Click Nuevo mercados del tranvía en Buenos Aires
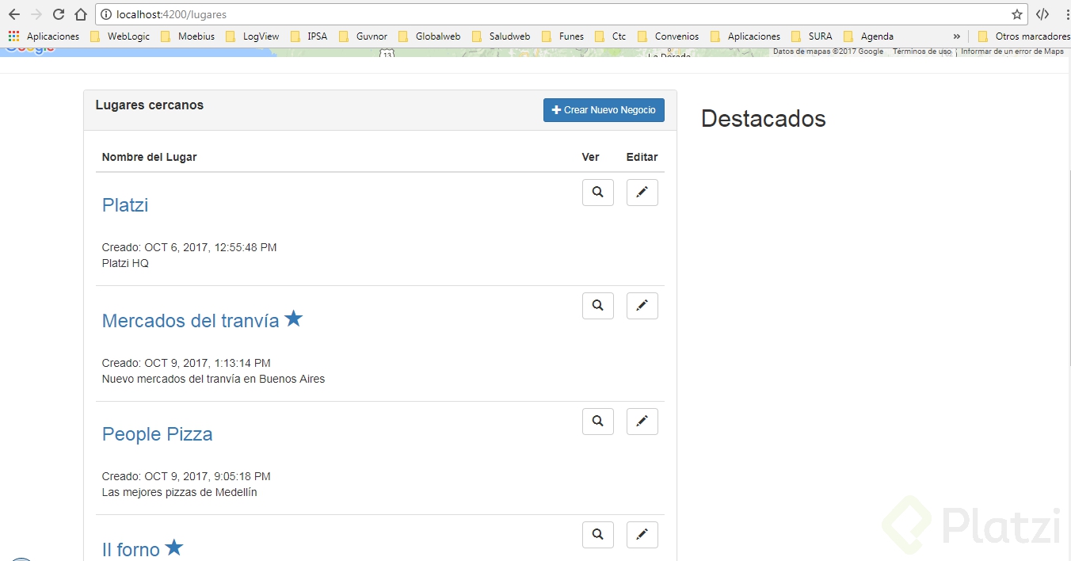Viewport: 1071px width, 561px height. (214, 379)
